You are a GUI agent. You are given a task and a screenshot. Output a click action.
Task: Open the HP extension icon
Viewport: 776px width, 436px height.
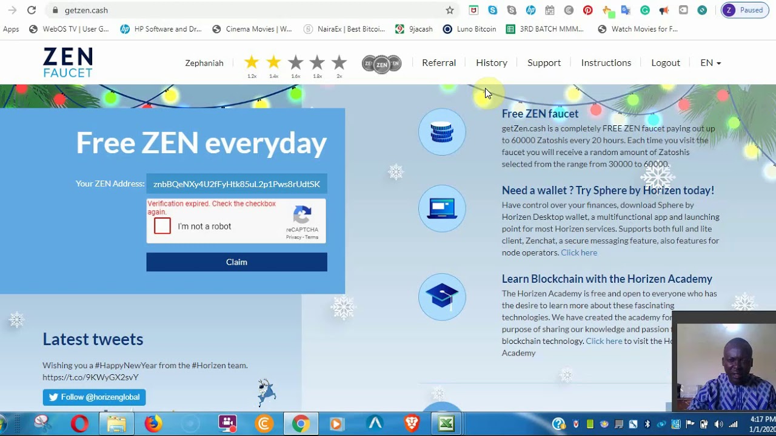point(530,10)
